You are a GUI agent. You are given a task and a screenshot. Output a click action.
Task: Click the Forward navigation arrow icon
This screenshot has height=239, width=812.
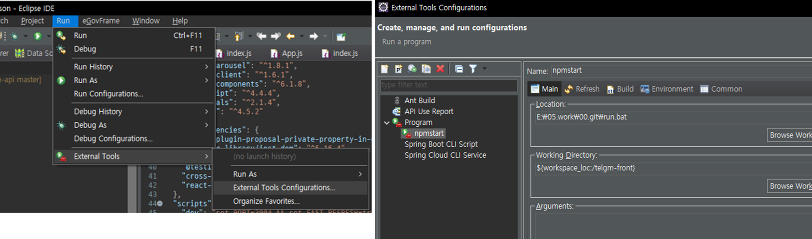point(314,36)
